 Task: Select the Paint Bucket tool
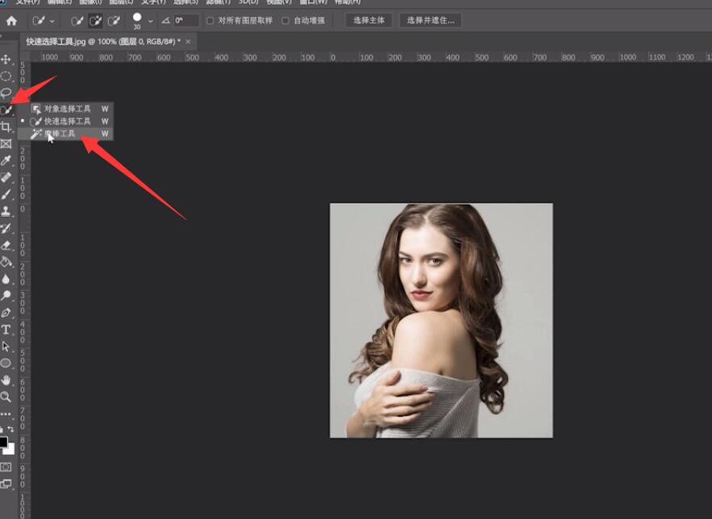tap(6, 262)
